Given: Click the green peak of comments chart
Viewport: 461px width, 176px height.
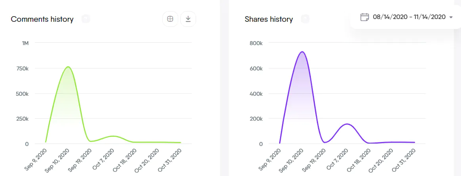Looking at the screenshot, I should coord(68,67).
